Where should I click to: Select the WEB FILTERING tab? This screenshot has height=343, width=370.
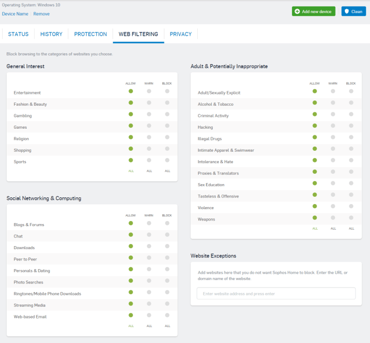[x=139, y=34]
